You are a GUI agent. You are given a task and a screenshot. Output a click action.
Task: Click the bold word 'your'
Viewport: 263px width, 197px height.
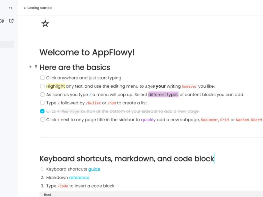point(160,86)
